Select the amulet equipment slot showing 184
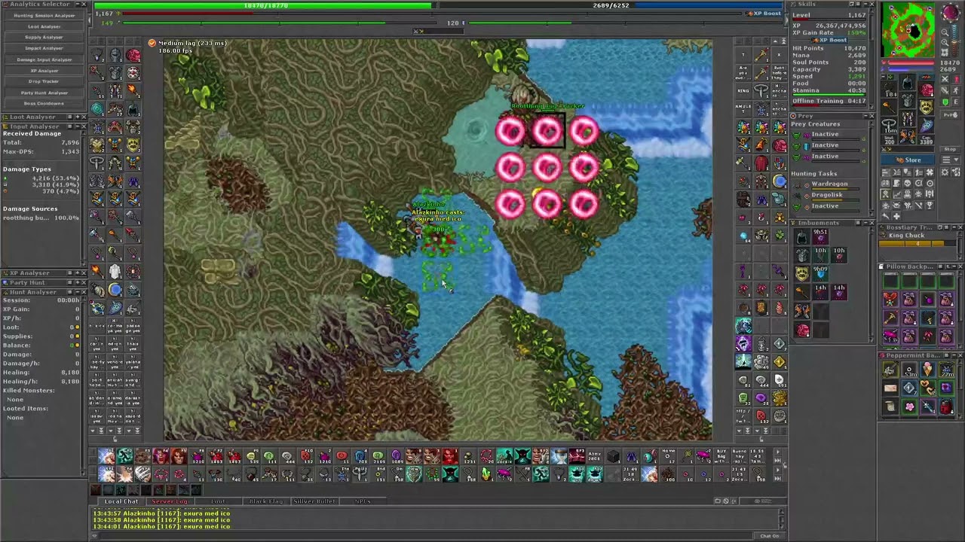This screenshot has width=965, height=542. click(889, 90)
